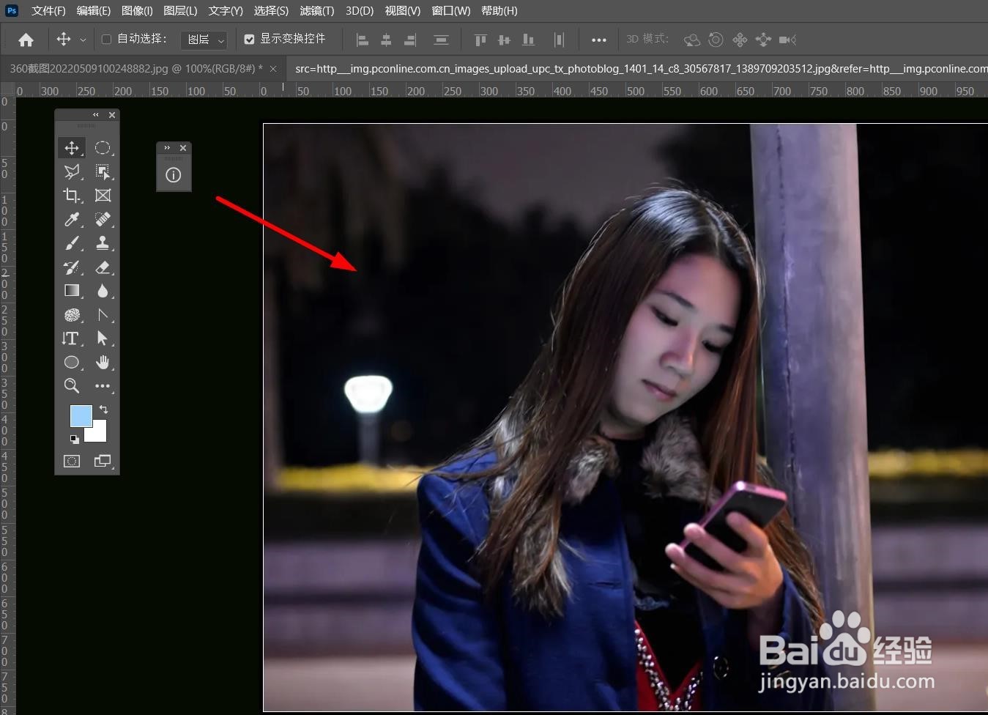Viewport: 988px width, 715px height.
Task: Open the 文件(F) menu
Action: 48,10
